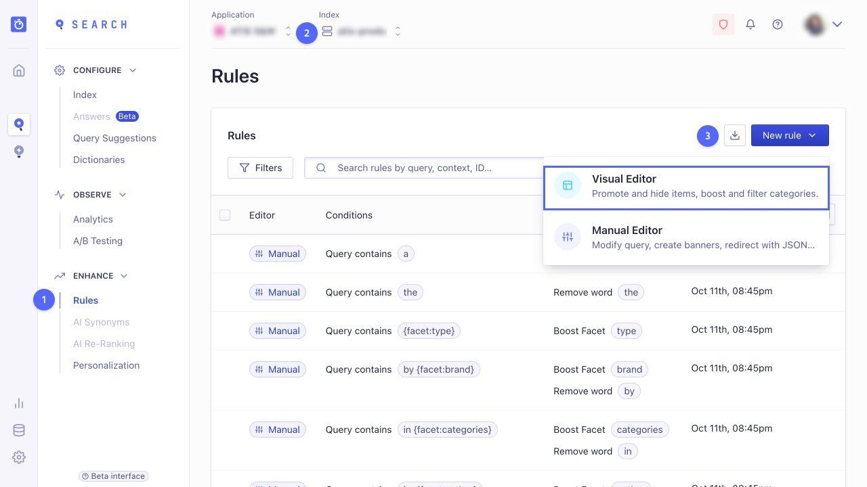
Task: Click the red shield status icon
Action: (x=723, y=24)
